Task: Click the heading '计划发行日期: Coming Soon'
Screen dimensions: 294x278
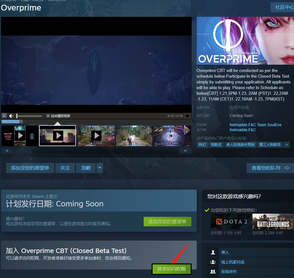Action: pyautogui.click(x=55, y=204)
